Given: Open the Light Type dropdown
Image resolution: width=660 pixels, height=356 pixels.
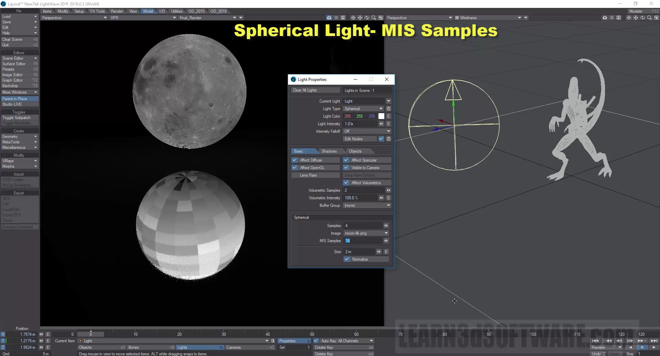Looking at the screenshot, I should click(x=364, y=109).
